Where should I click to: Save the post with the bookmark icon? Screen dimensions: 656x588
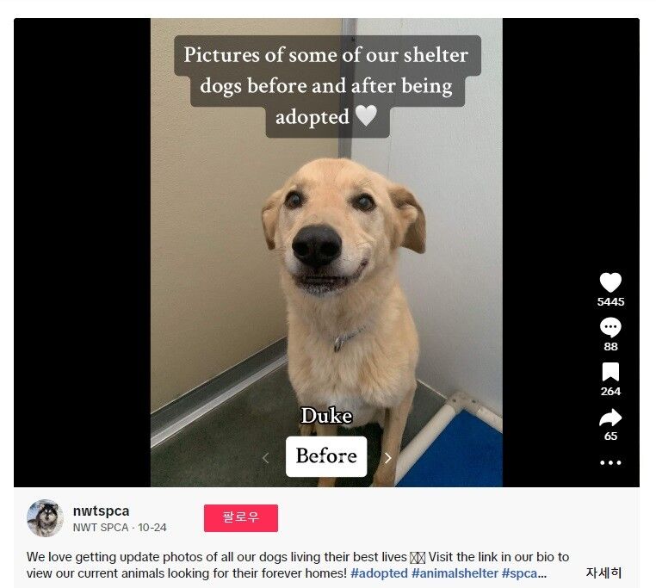tap(610, 372)
